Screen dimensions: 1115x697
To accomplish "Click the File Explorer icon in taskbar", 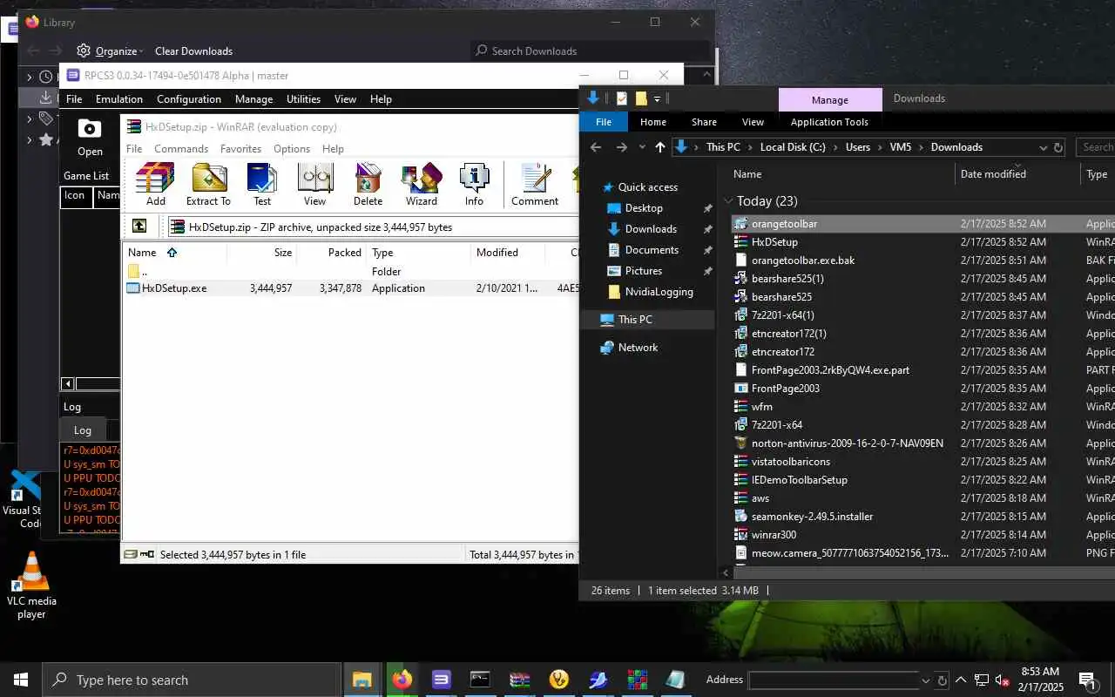I will (362, 680).
